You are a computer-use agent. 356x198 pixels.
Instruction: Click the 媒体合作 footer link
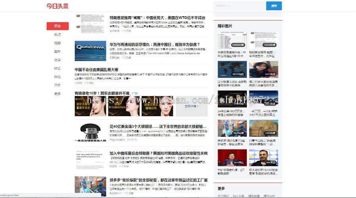[x=269, y=196]
